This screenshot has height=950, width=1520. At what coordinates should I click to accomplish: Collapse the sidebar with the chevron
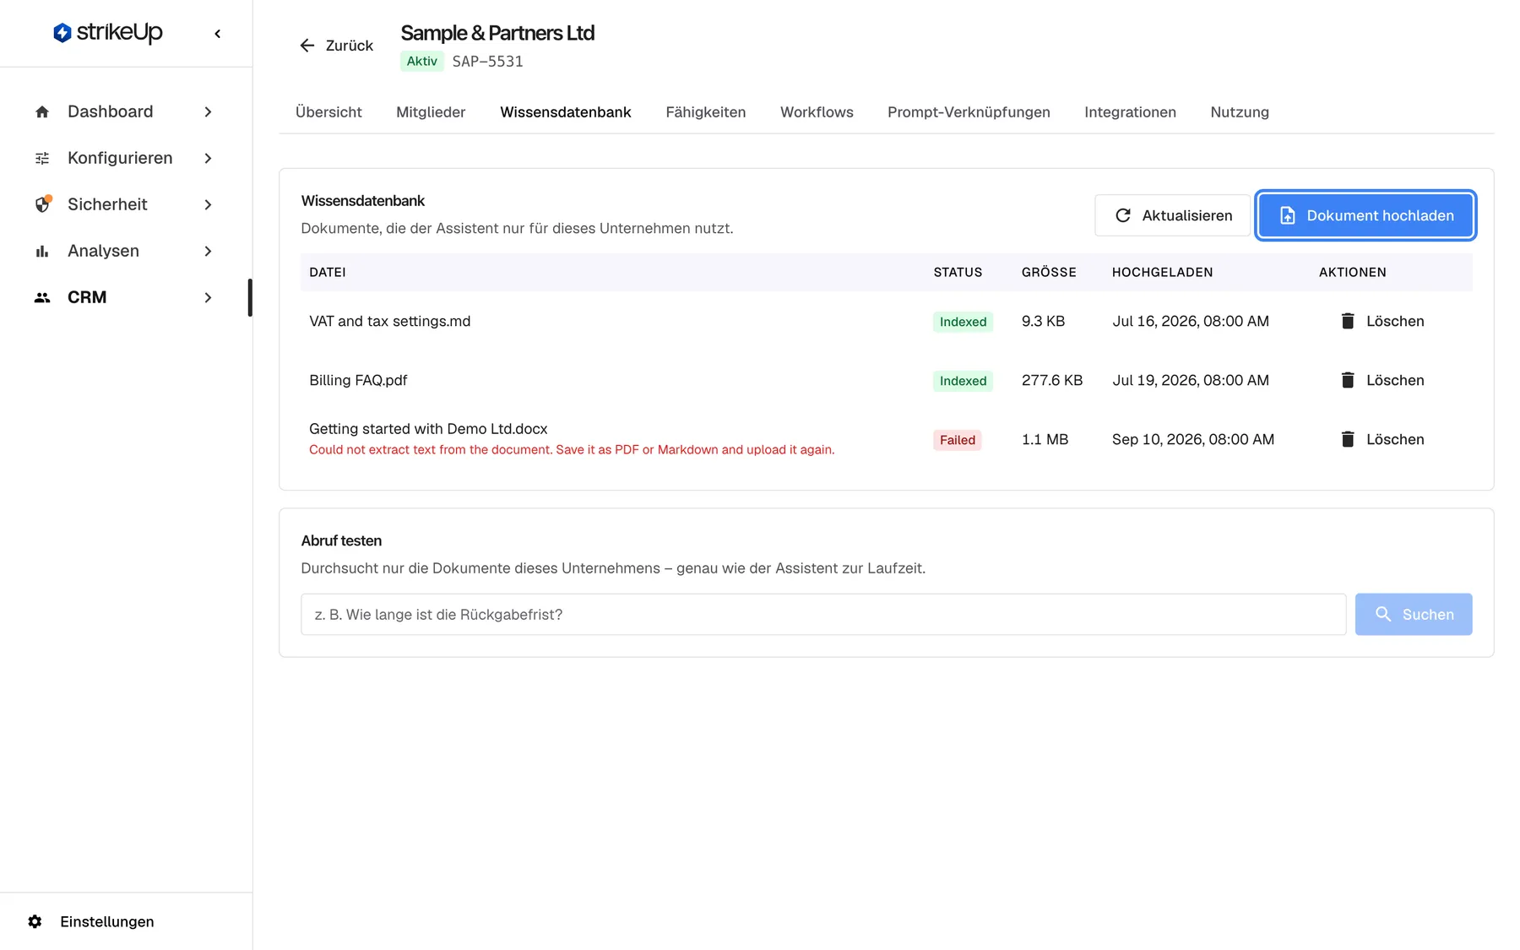coord(218,34)
